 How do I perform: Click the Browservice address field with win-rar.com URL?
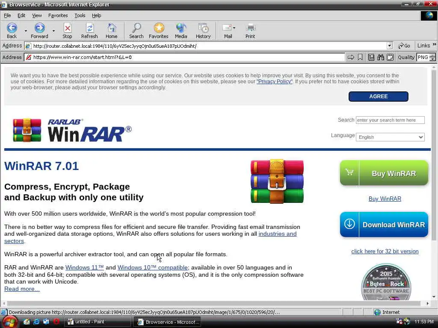tap(184, 57)
